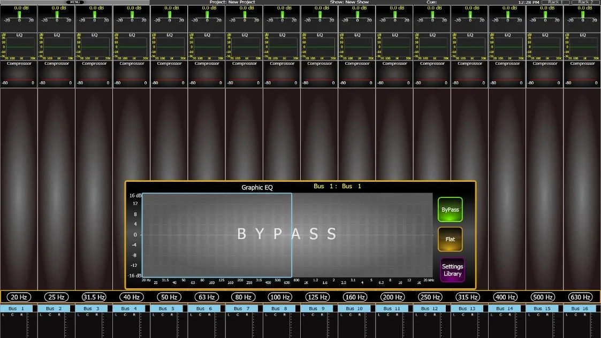Viewport: 601px width, 338px height.
Task: Select the 125 Hz band label
Action: pyautogui.click(x=318, y=297)
